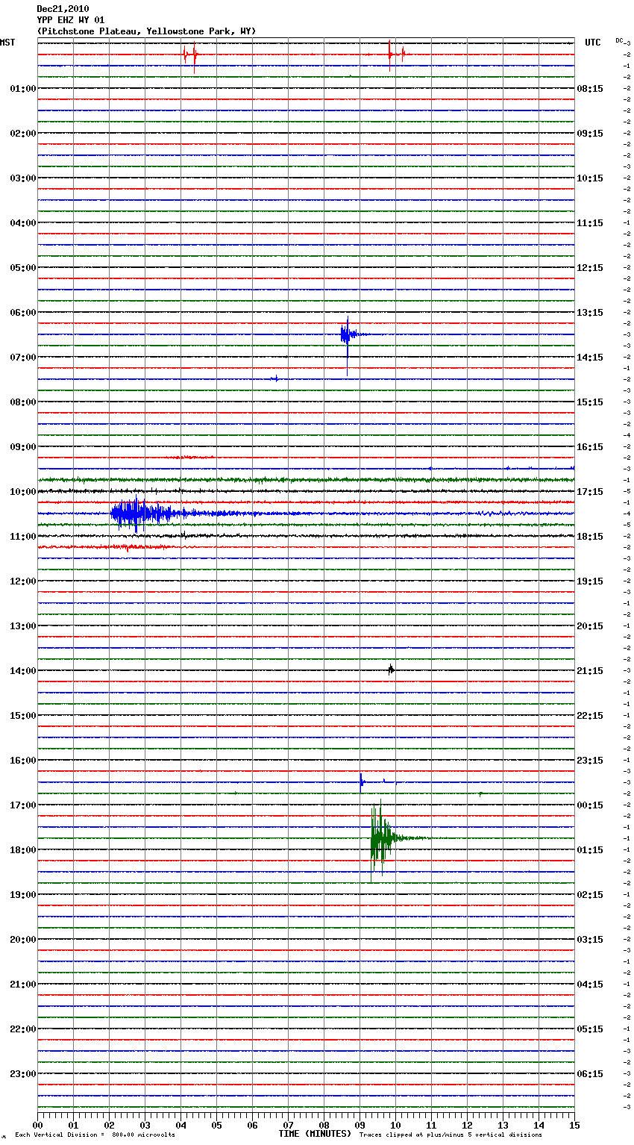Click minute tick label 05 on bottom axis
The image size is (634, 1145).
(x=216, y=1125)
